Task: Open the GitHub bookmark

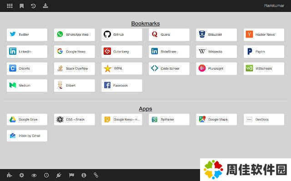Action: [x=121, y=34]
